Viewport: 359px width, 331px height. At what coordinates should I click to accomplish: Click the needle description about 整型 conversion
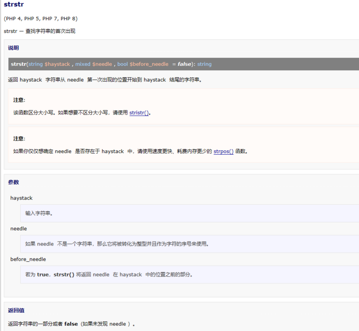click(117, 244)
